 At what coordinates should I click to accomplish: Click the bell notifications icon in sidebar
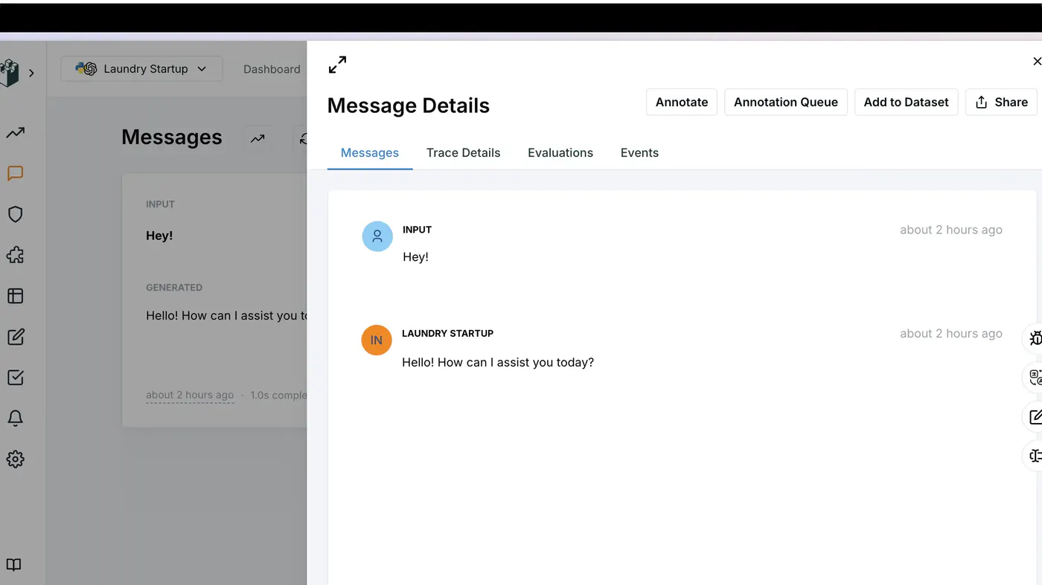pyautogui.click(x=16, y=418)
